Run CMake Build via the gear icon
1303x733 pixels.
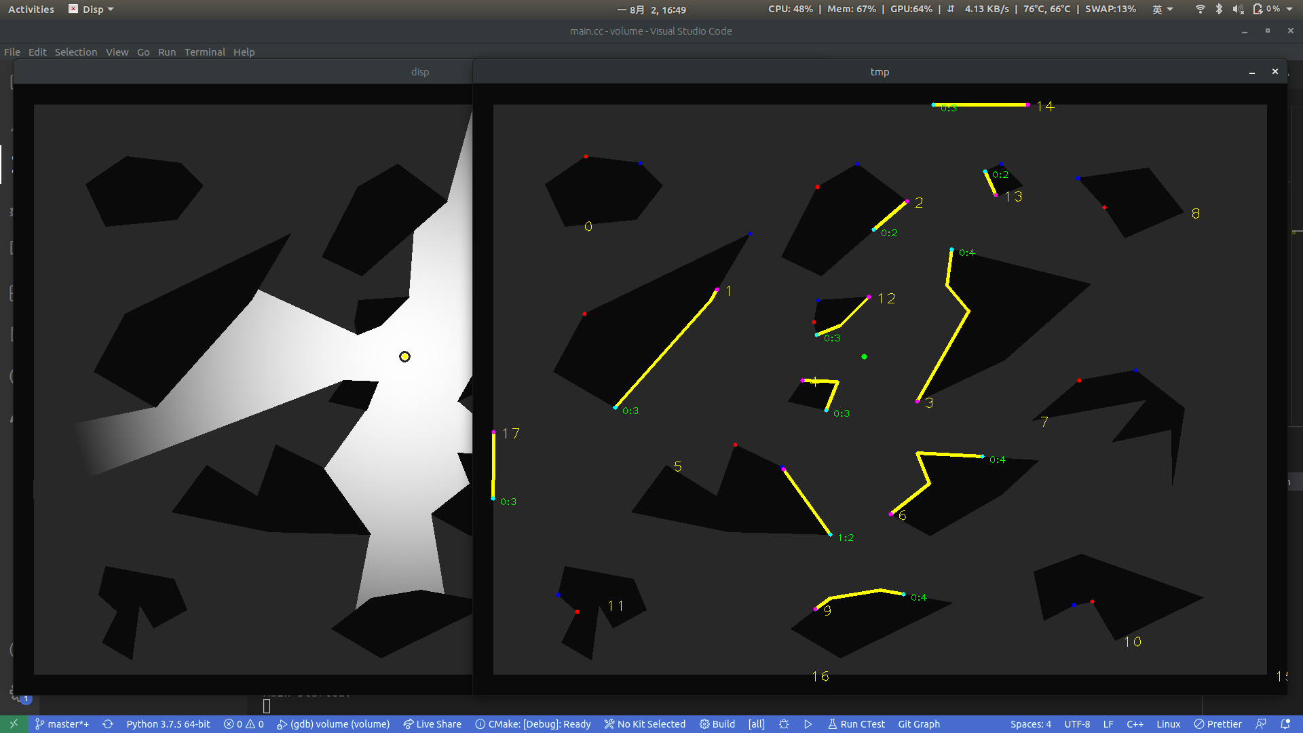717,724
